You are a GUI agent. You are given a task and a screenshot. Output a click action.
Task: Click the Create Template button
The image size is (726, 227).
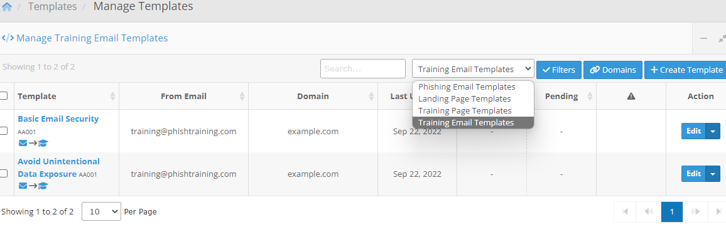686,70
